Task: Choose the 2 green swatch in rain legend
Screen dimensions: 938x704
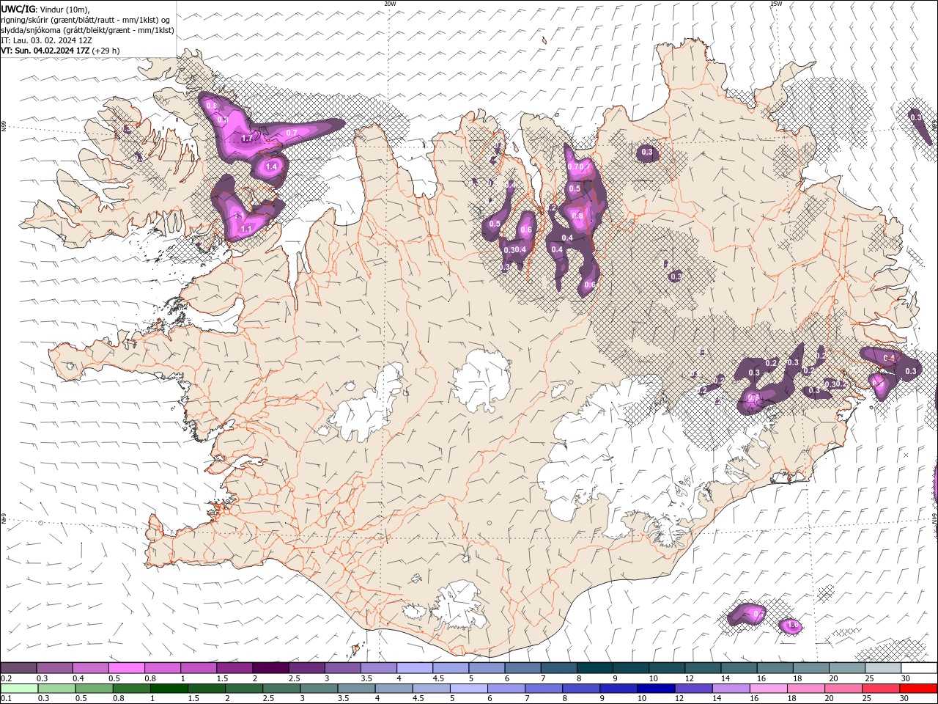Action: click(244, 689)
